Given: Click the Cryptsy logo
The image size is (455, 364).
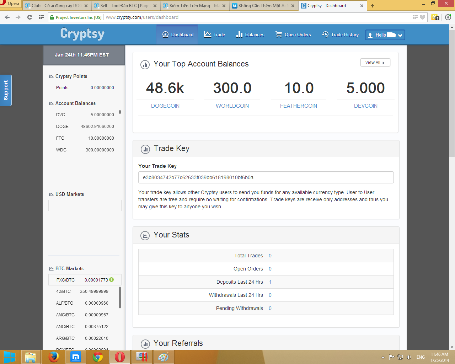Looking at the screenshot, I should click(82, 34).
